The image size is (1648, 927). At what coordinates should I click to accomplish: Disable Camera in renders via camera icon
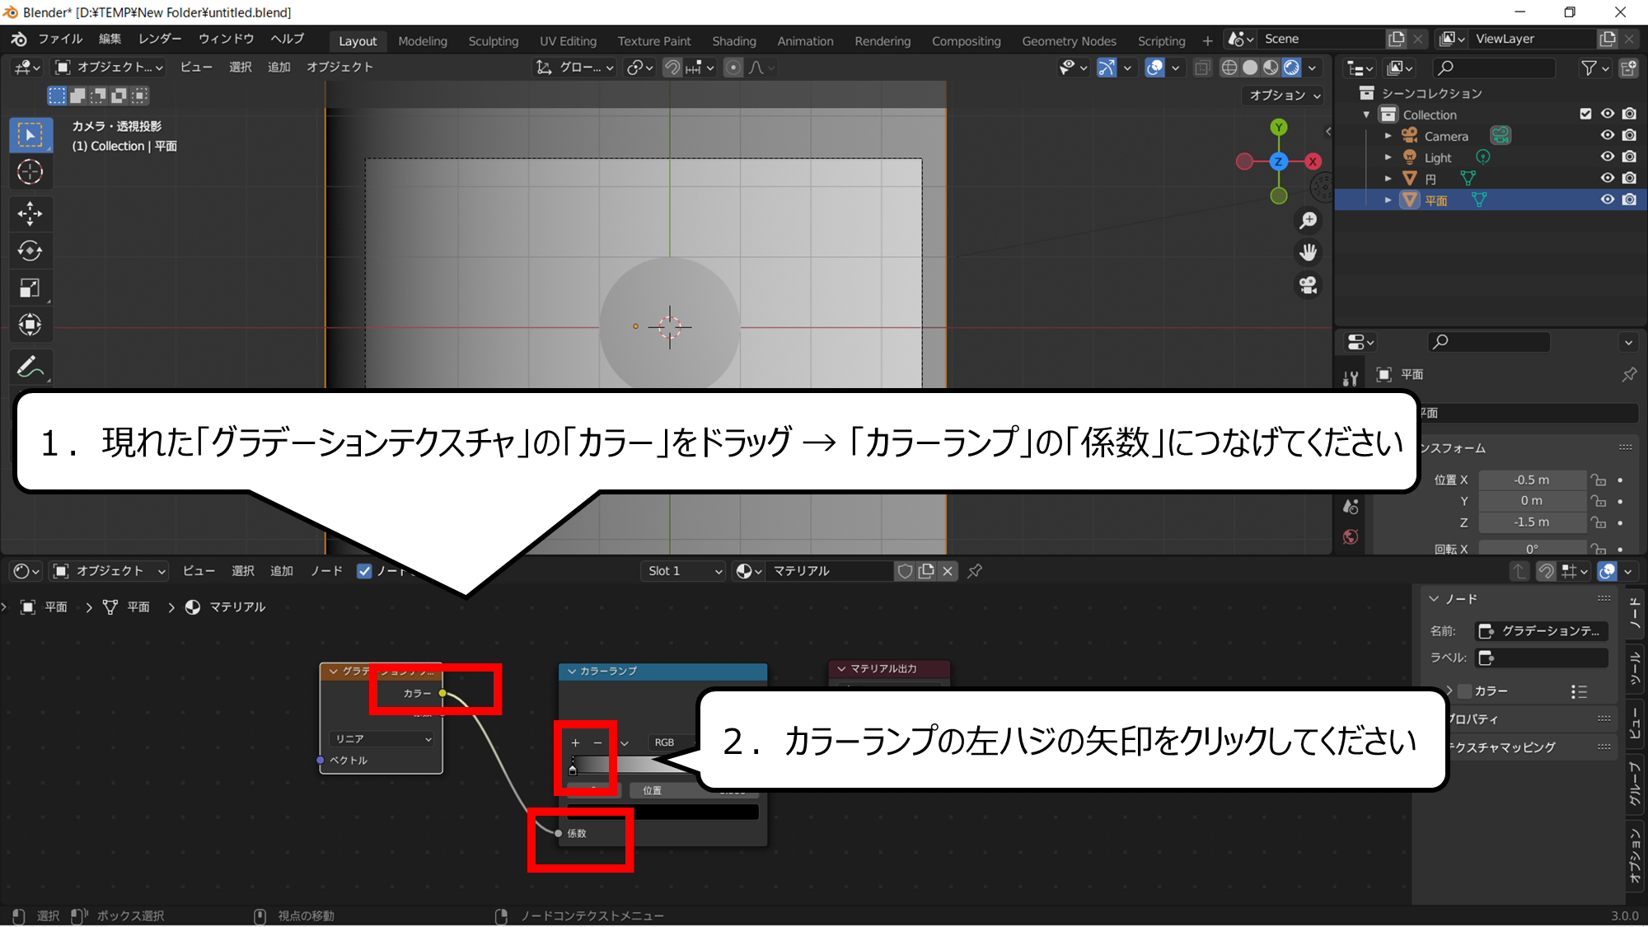1630,135
